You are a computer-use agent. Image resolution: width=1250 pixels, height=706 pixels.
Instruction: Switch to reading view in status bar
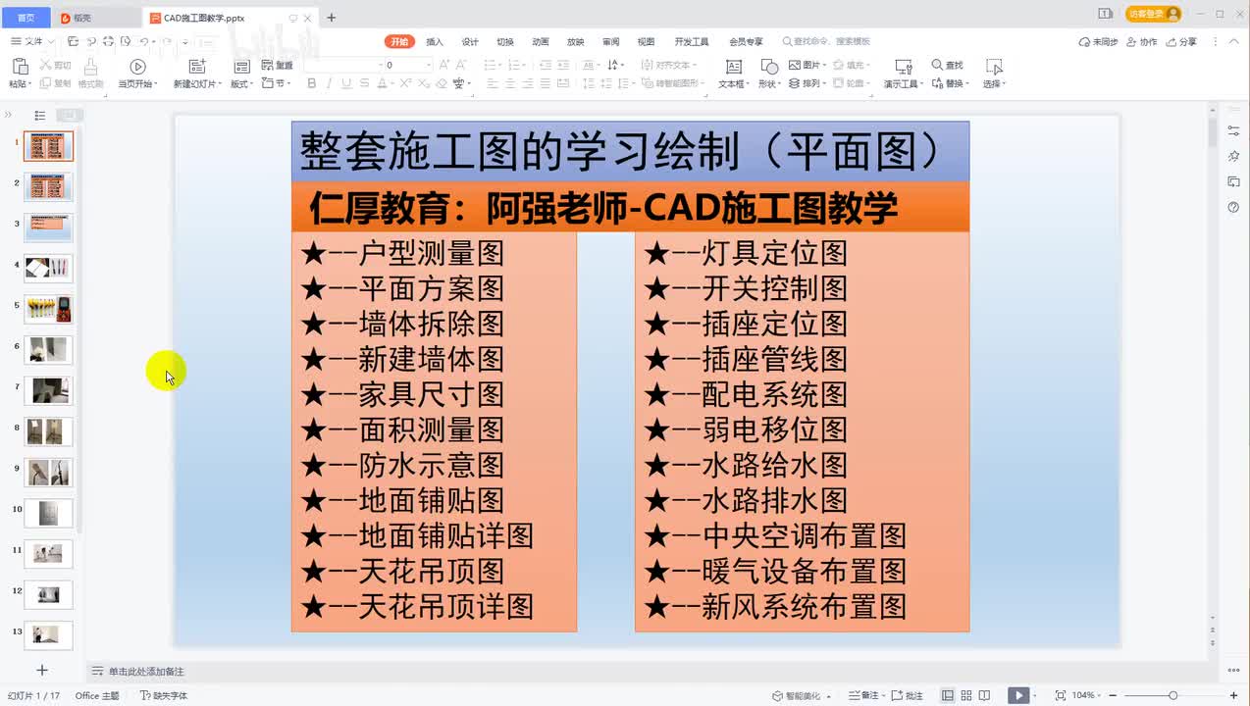pyautogui.click(x=985, y=695)
